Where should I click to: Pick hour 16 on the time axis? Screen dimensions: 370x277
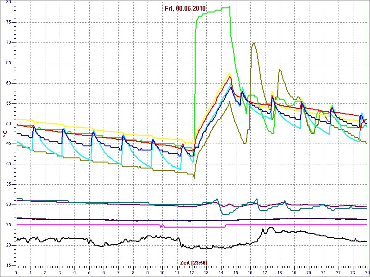[x=250, y=273]
